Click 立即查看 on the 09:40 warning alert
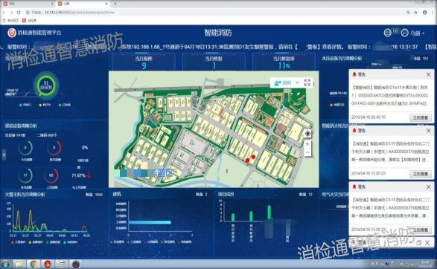The height and width of the screenshot is (269, 437). [x=421, y=117]
